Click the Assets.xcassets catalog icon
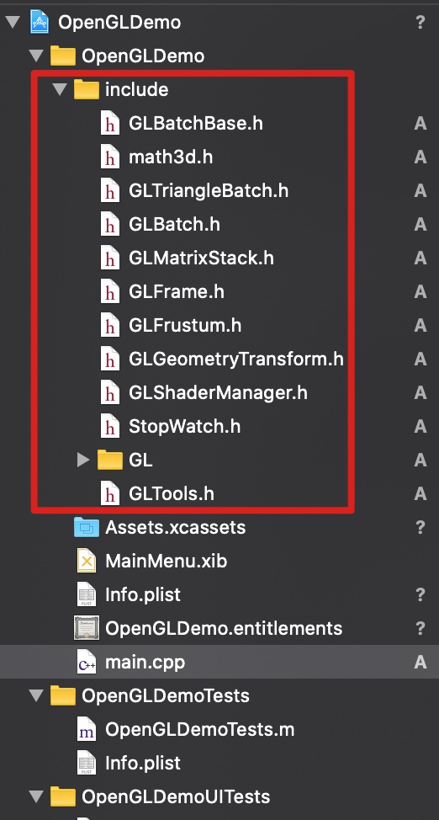This screenshot has width=439, height=820. [87, 527]
